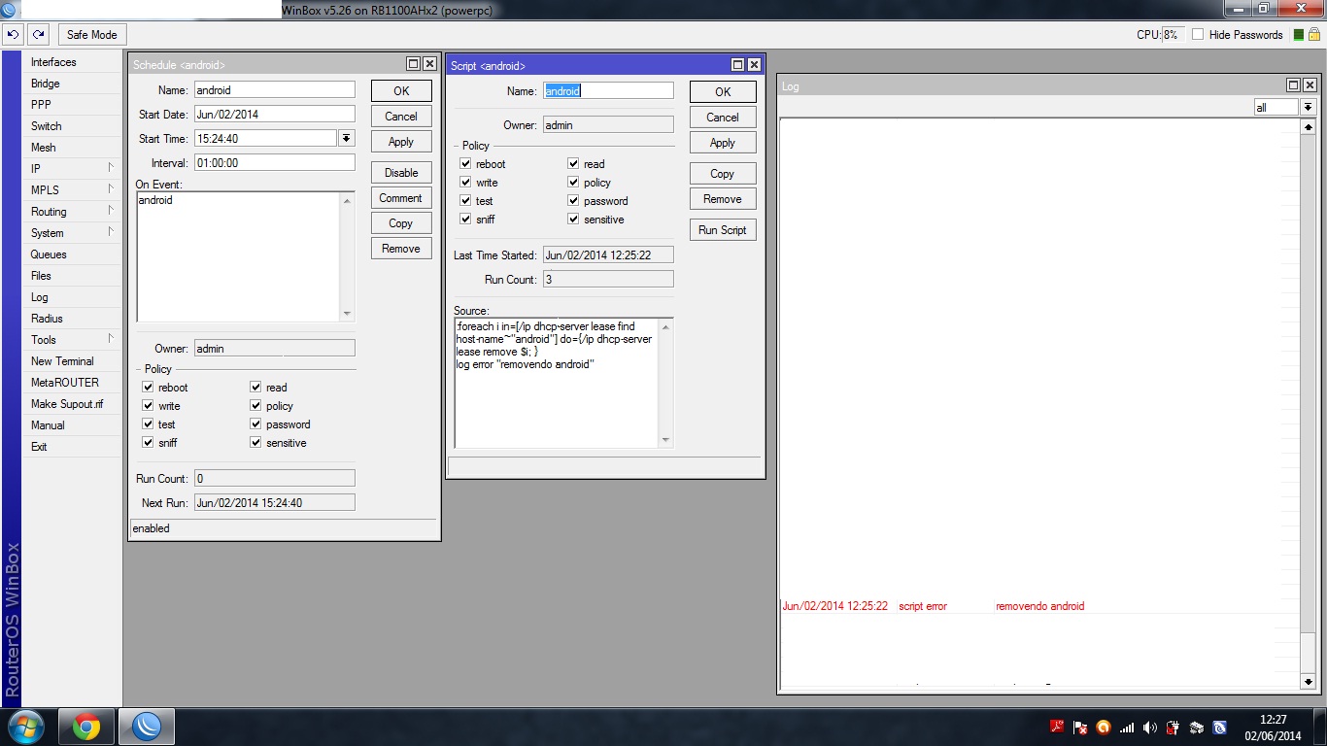
Task: Click OK in the Schedule window
Action: pyautogui.click(x=401, y=91)
